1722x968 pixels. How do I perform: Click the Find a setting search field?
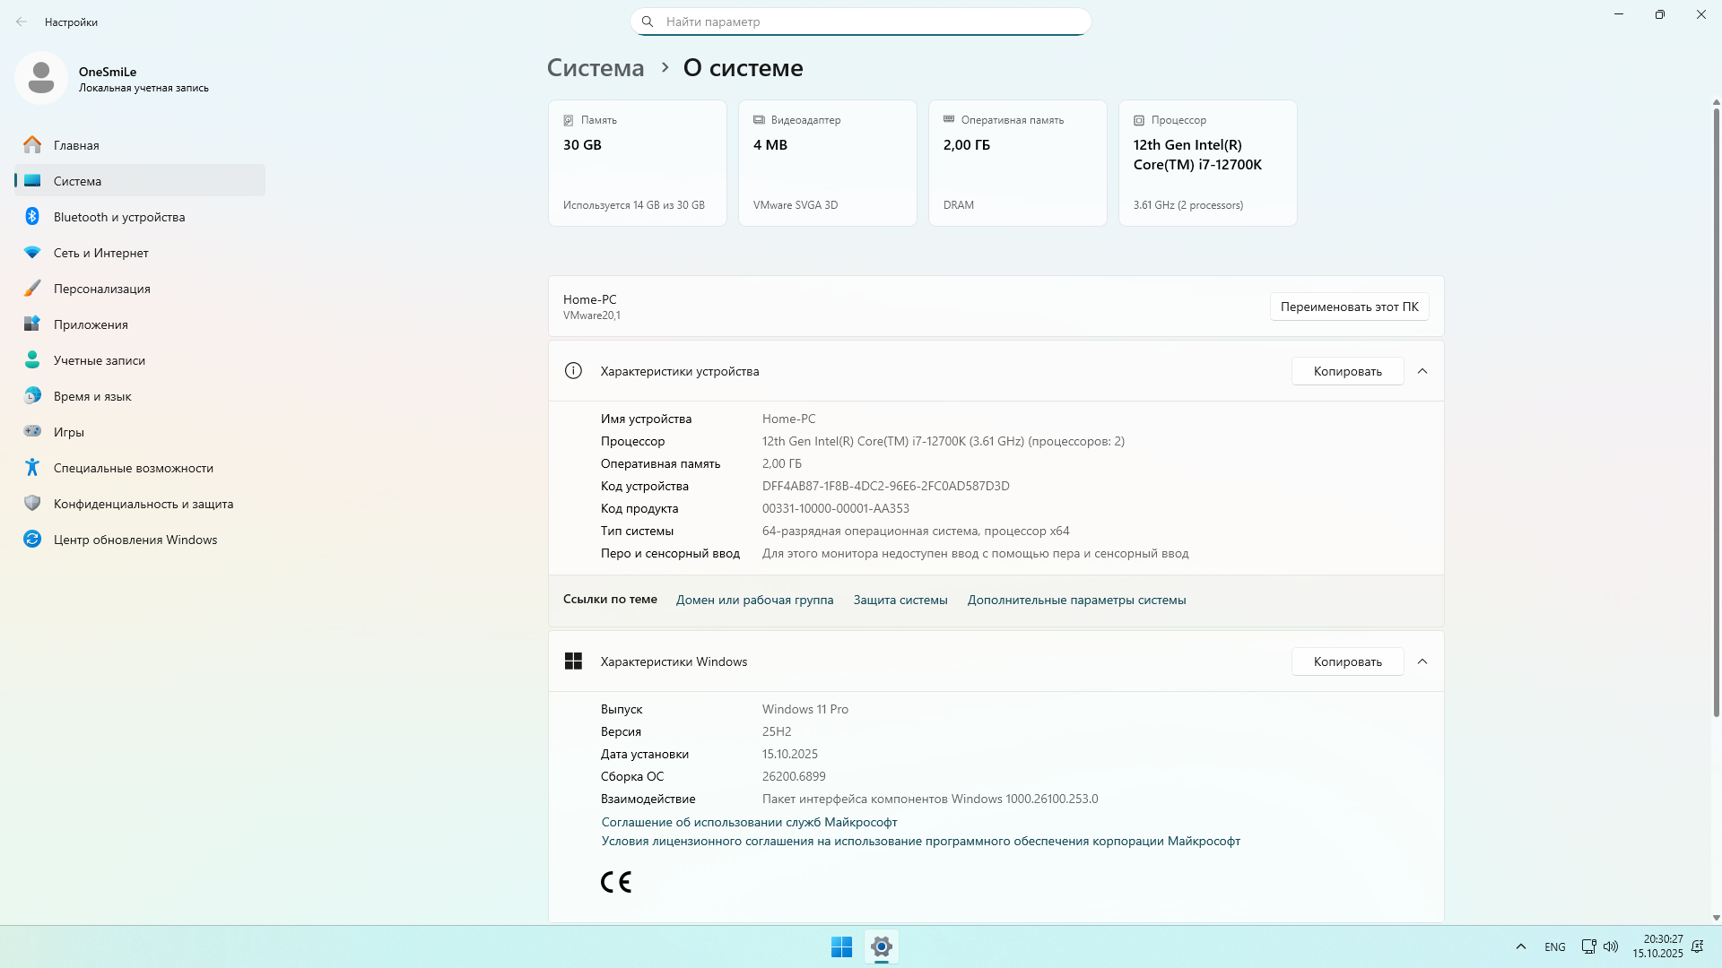[861, 22]
